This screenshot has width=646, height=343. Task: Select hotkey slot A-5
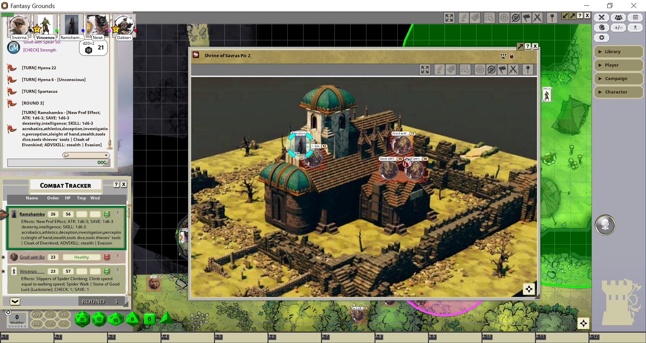point(241,338)
